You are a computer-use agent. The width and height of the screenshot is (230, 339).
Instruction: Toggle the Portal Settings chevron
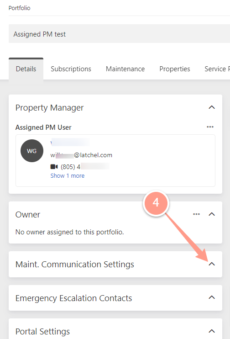[x=212, y=331]
